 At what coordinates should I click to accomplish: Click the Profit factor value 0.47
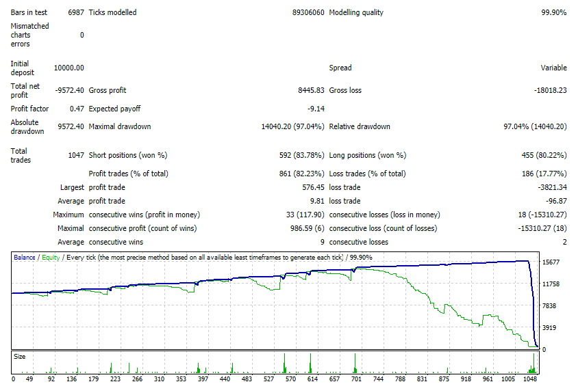77,109
